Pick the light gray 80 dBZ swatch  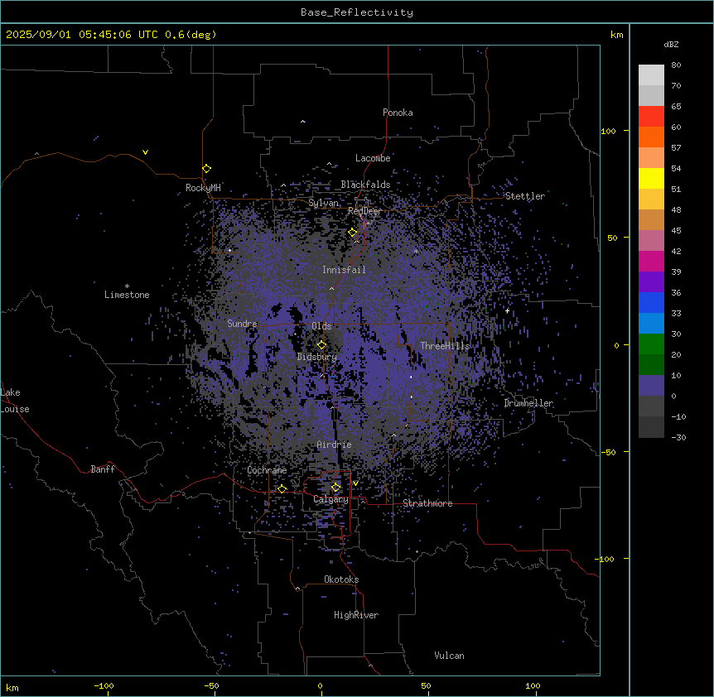tap(651, 75)
